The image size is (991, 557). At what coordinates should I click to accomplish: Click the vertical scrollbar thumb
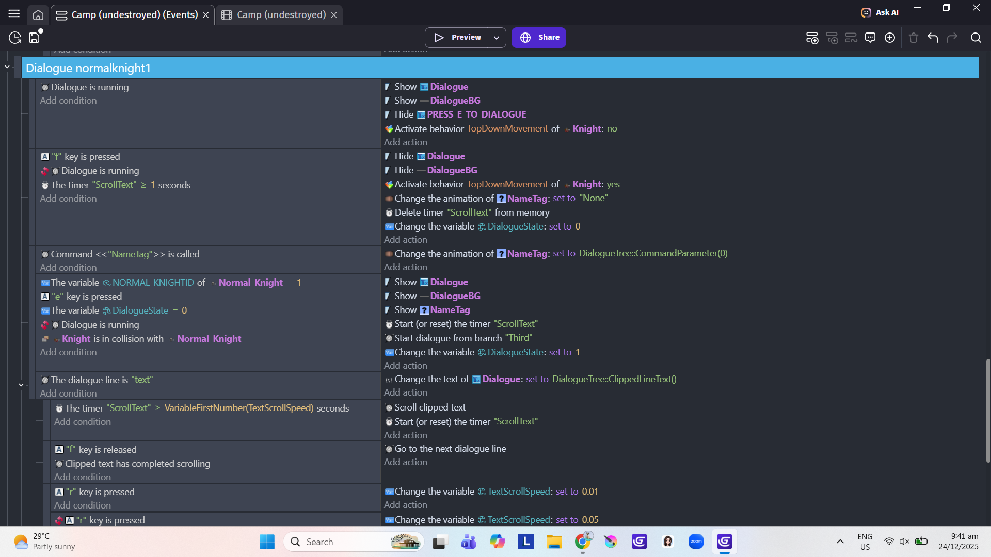click(x=988, y=411)
